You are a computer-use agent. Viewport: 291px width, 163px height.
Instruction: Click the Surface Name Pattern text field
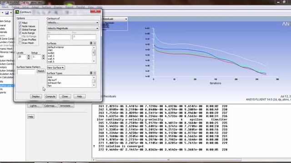pos(26,72)
